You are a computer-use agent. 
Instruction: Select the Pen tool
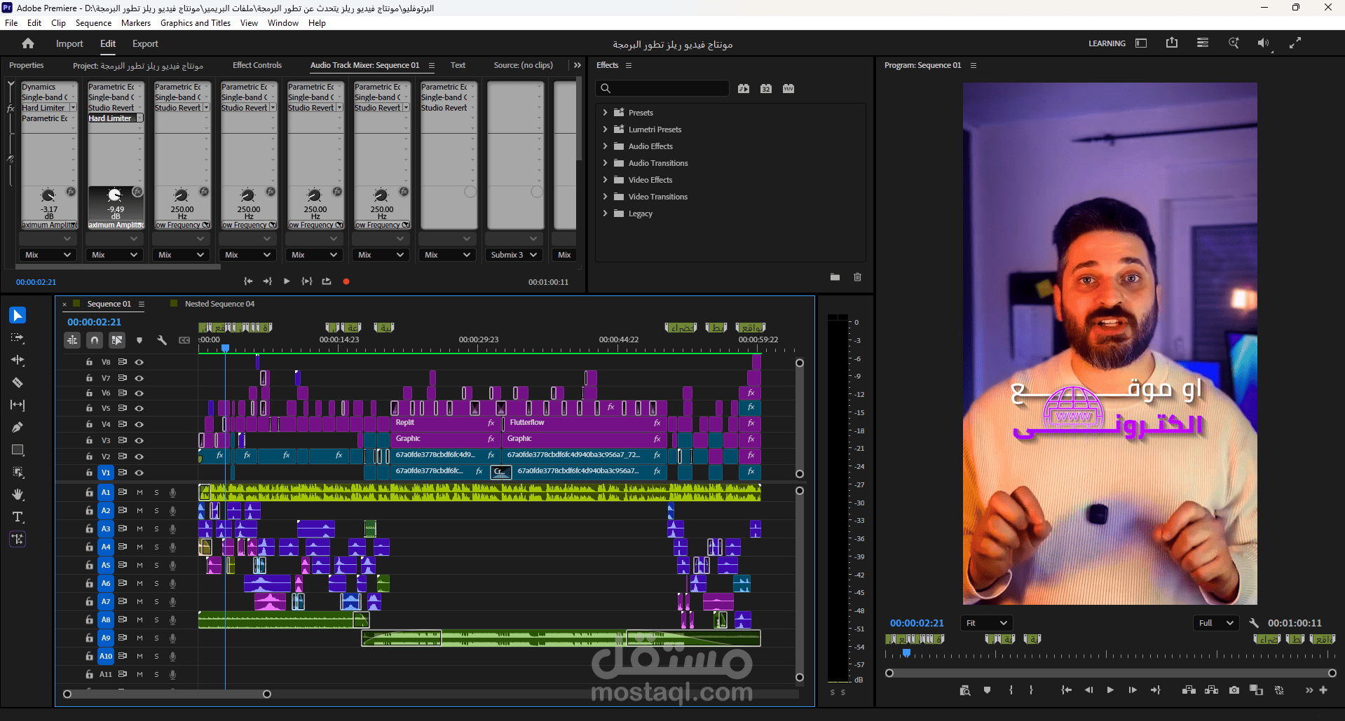(x=18, y=428)
